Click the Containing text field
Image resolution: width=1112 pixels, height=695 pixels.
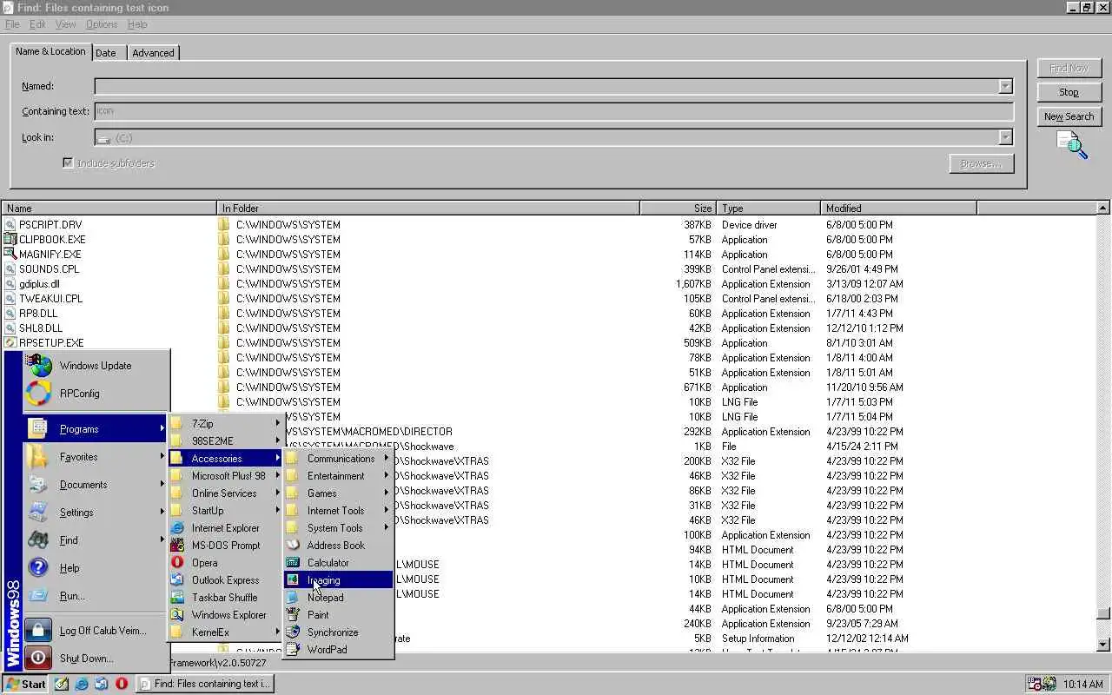pyautogui.click(x=554, y=111)
